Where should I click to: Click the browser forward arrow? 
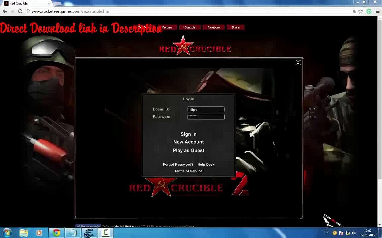[x=12, y=11]
